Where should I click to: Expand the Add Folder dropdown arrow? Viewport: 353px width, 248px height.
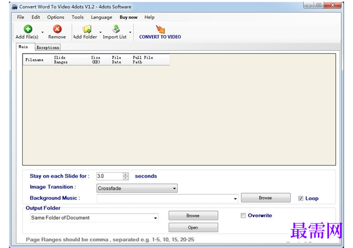(101, 32)
